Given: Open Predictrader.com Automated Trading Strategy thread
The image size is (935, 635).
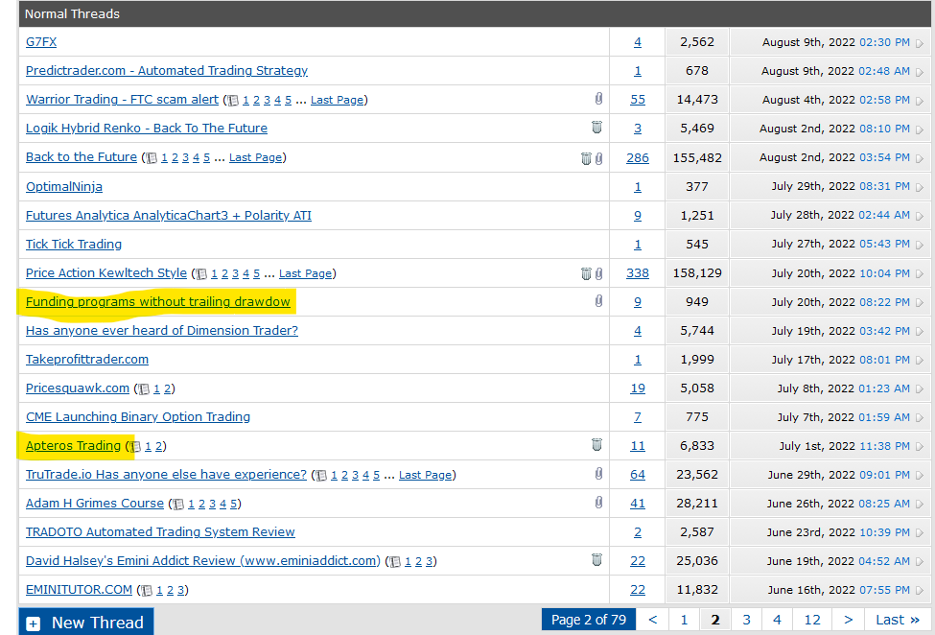Looking at the screenshot, I should pos(166,70).
